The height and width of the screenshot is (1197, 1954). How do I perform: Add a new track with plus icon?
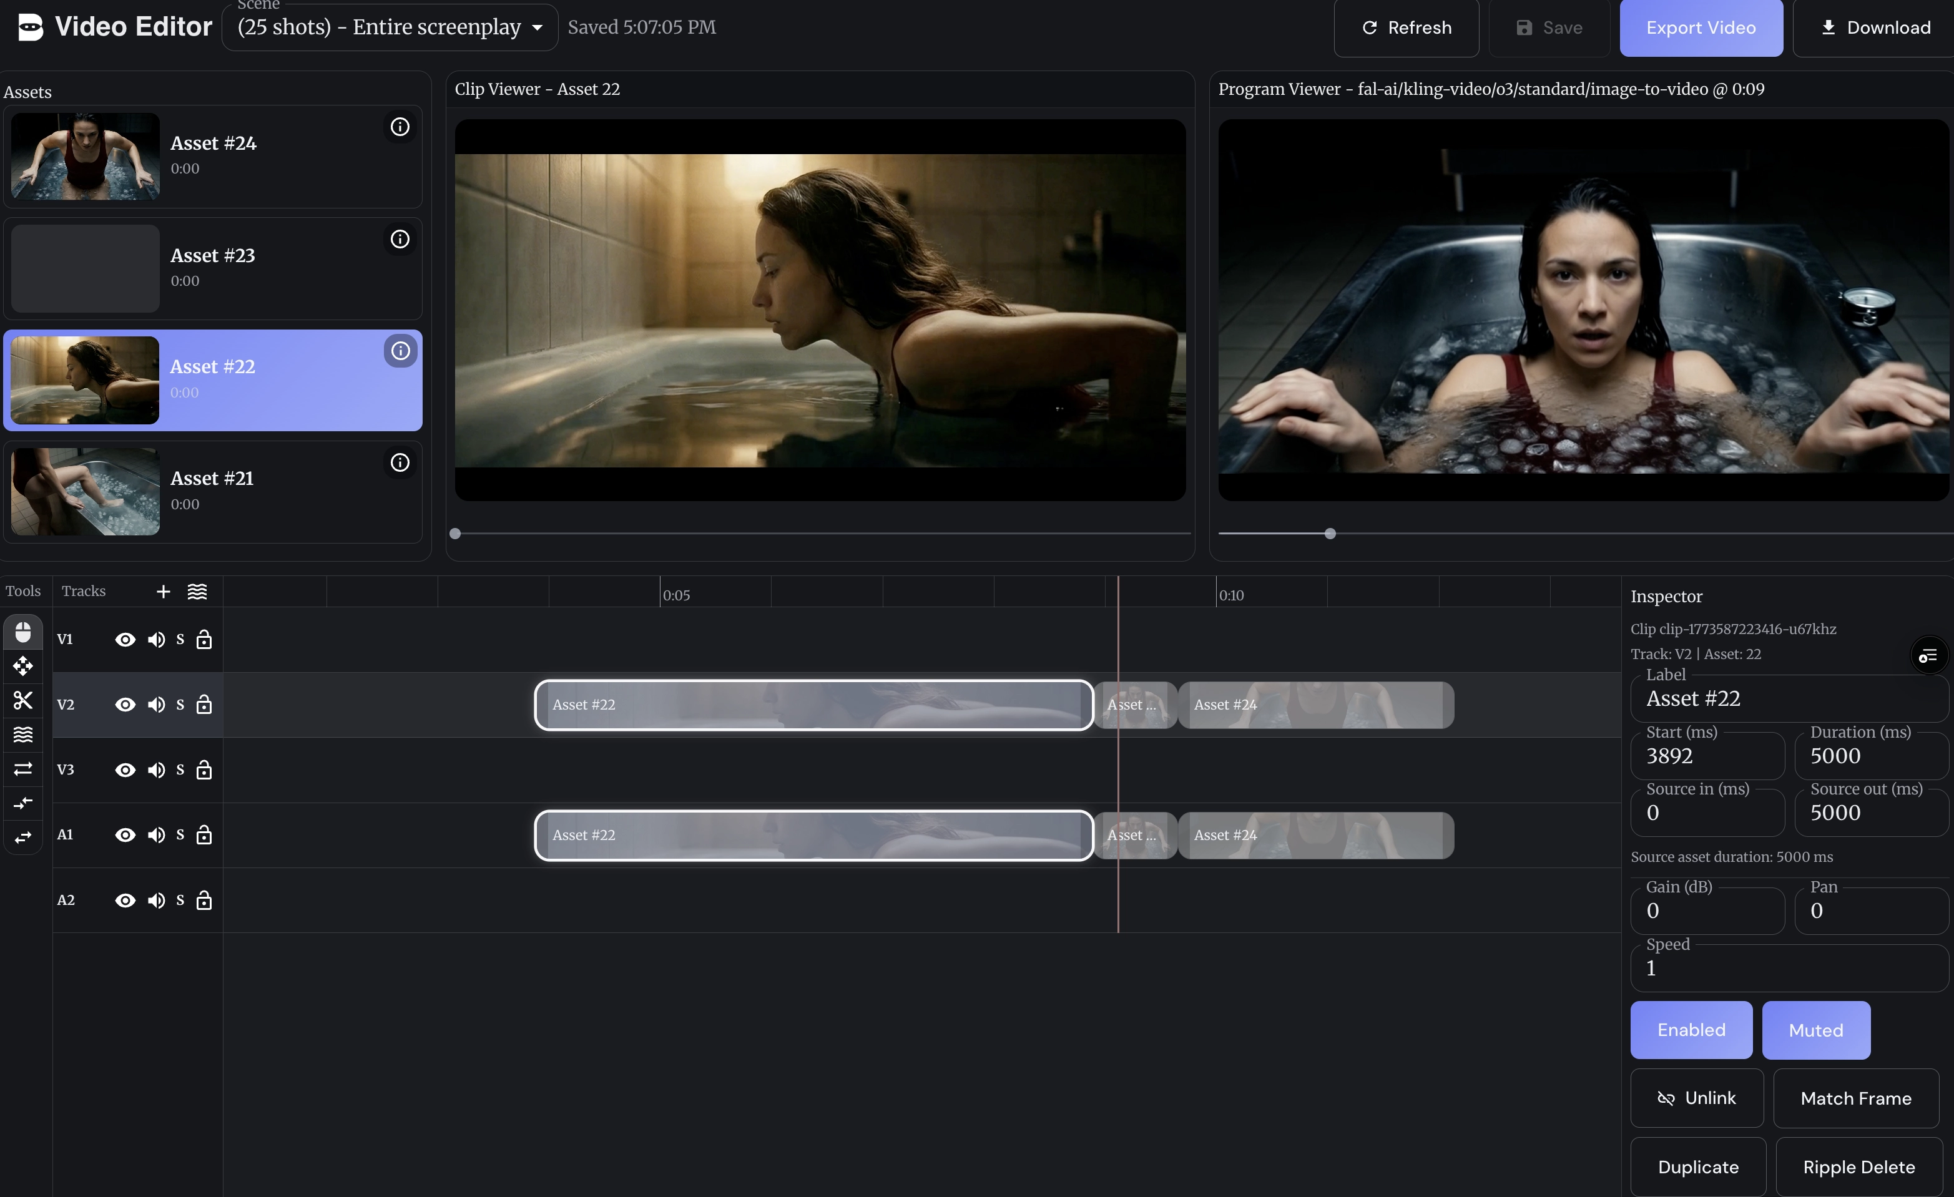[x=164, y=592]
